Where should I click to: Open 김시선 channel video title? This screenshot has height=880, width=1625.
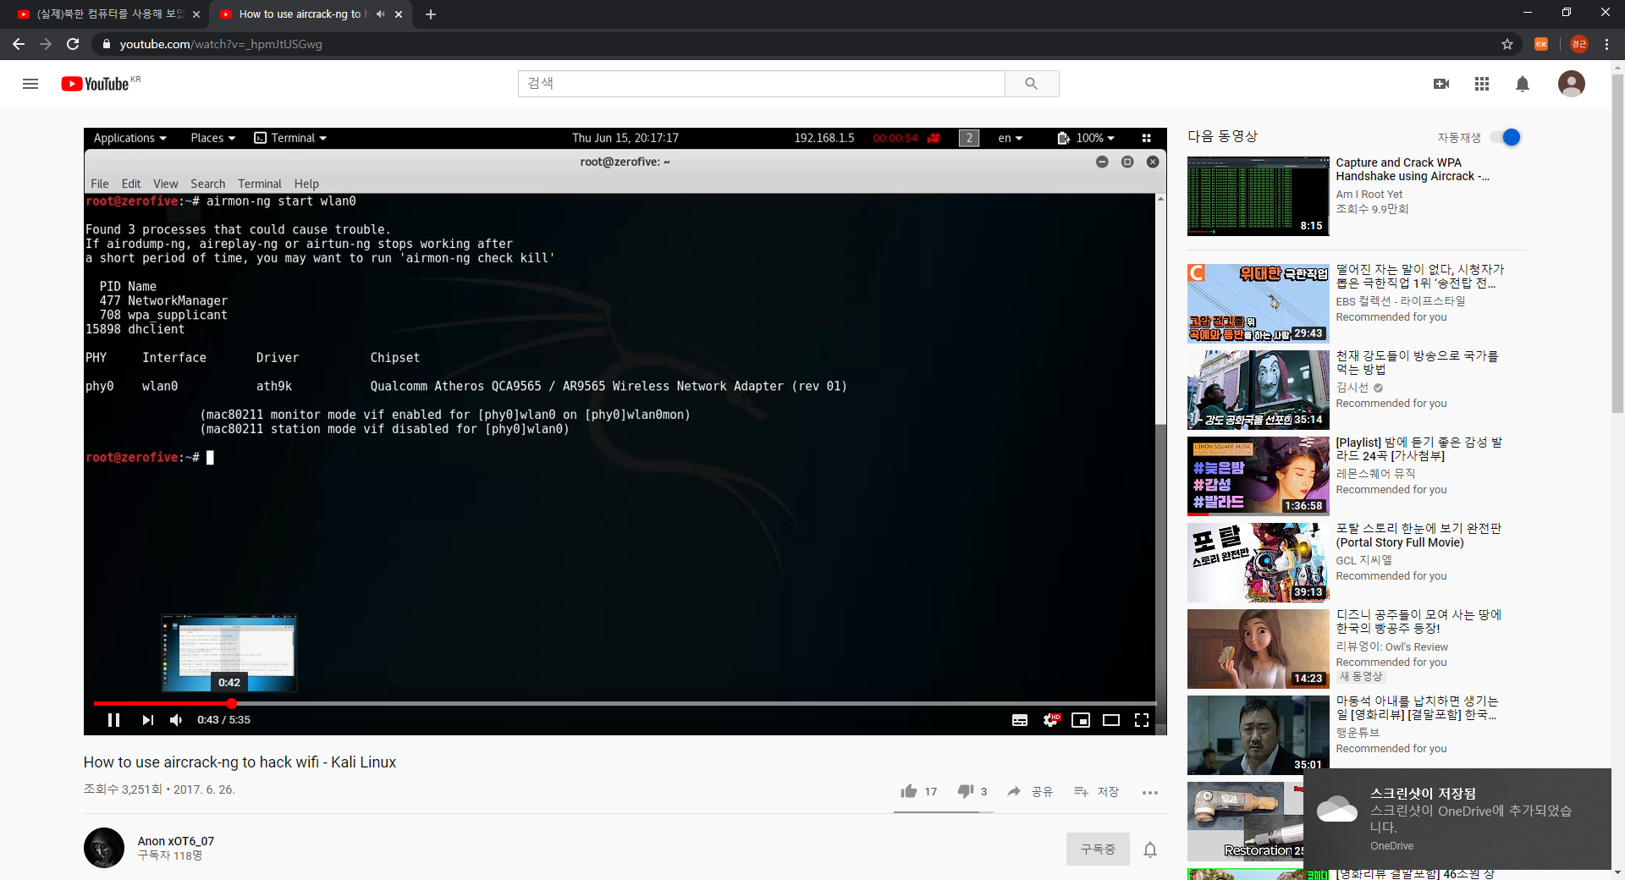[x=1418, y=362]
